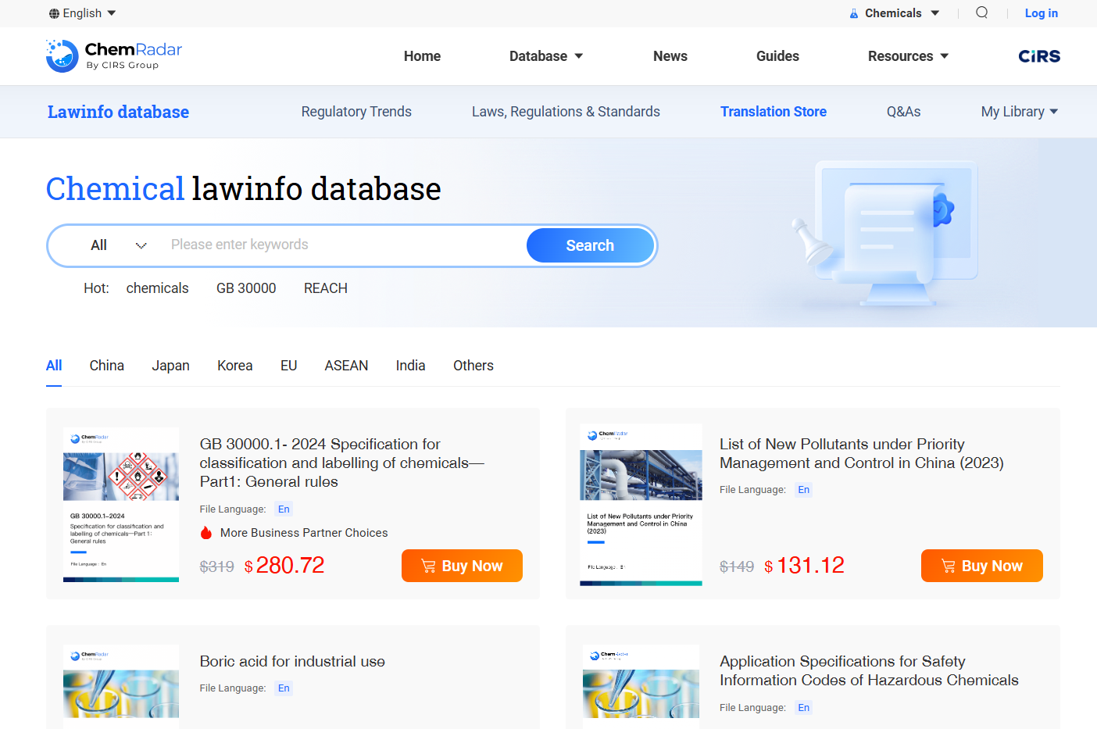This screenshot has width=1097, height=729.
Task: Click the globe language icon
Action: pos(54,13)
